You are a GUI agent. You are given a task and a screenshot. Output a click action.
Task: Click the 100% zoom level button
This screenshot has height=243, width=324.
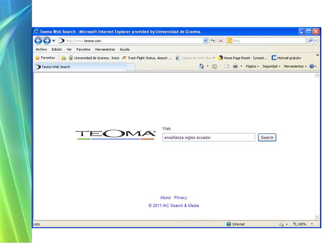tap(300, 224)
